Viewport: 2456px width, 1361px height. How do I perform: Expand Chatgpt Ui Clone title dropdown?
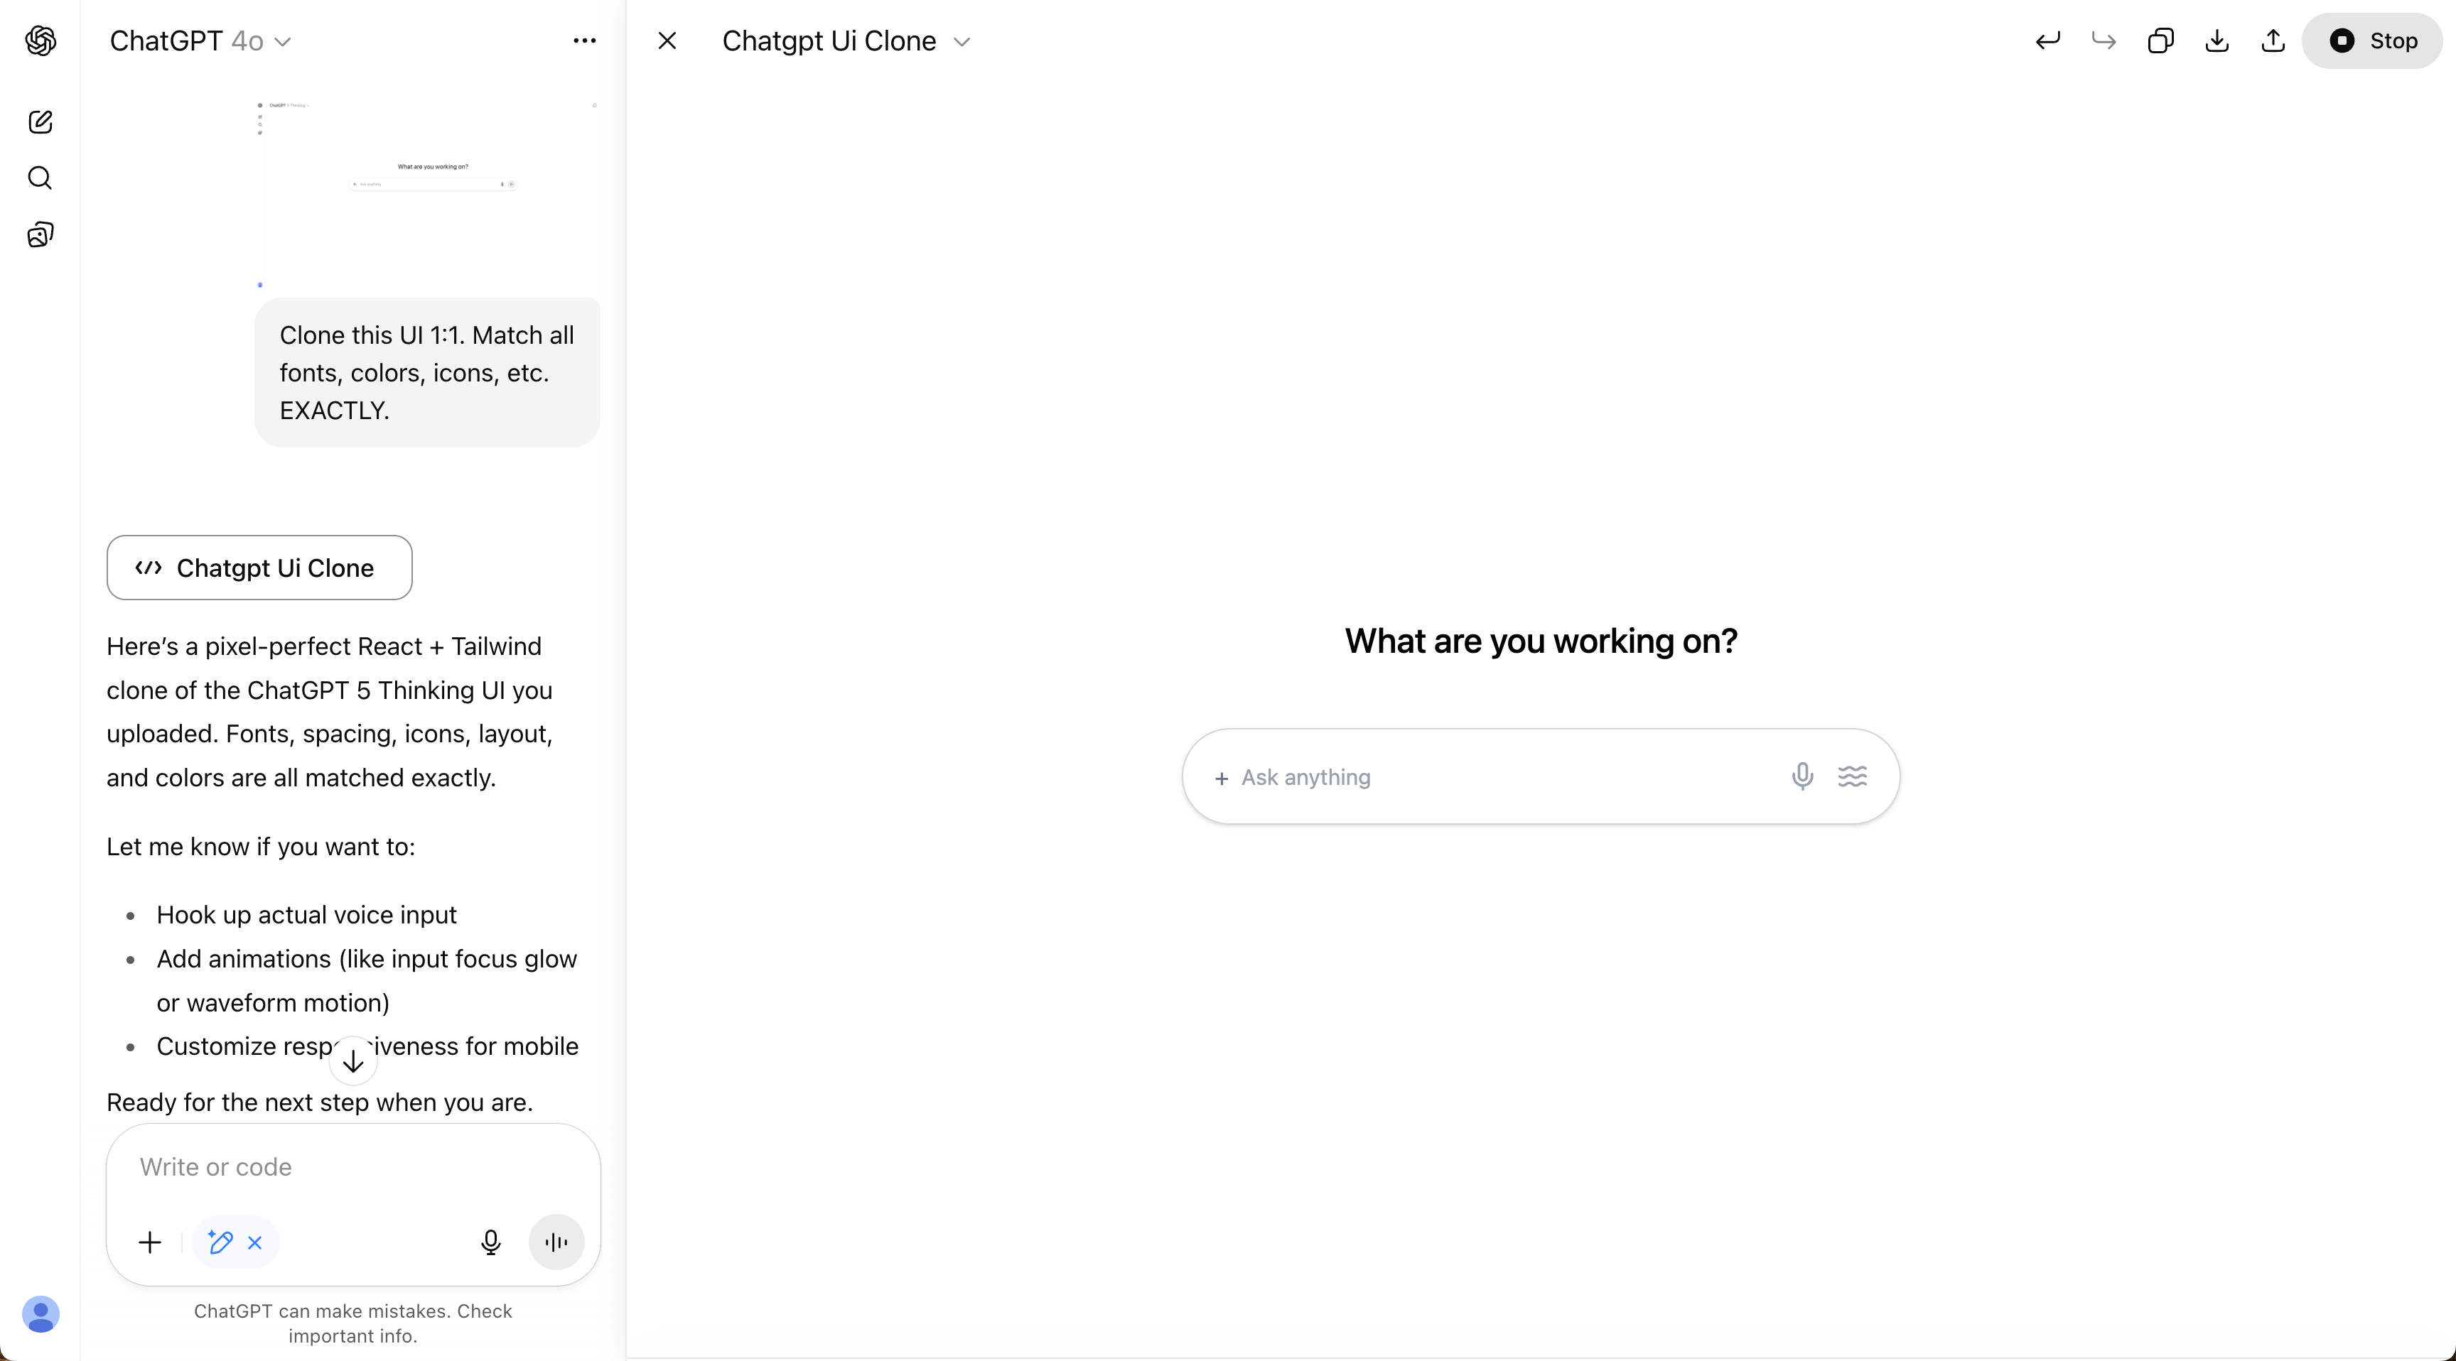tap(846, 41)
